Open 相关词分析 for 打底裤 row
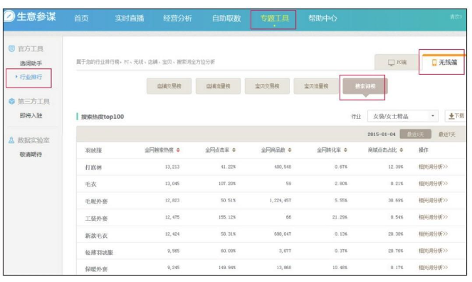This screenshot has height=282, width=472. (x=433, y=167)
